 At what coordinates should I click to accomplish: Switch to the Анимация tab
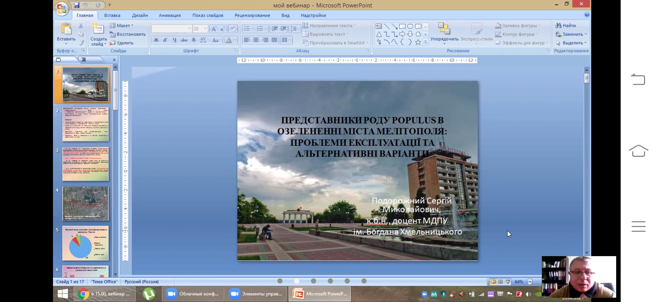click(170, 15)
